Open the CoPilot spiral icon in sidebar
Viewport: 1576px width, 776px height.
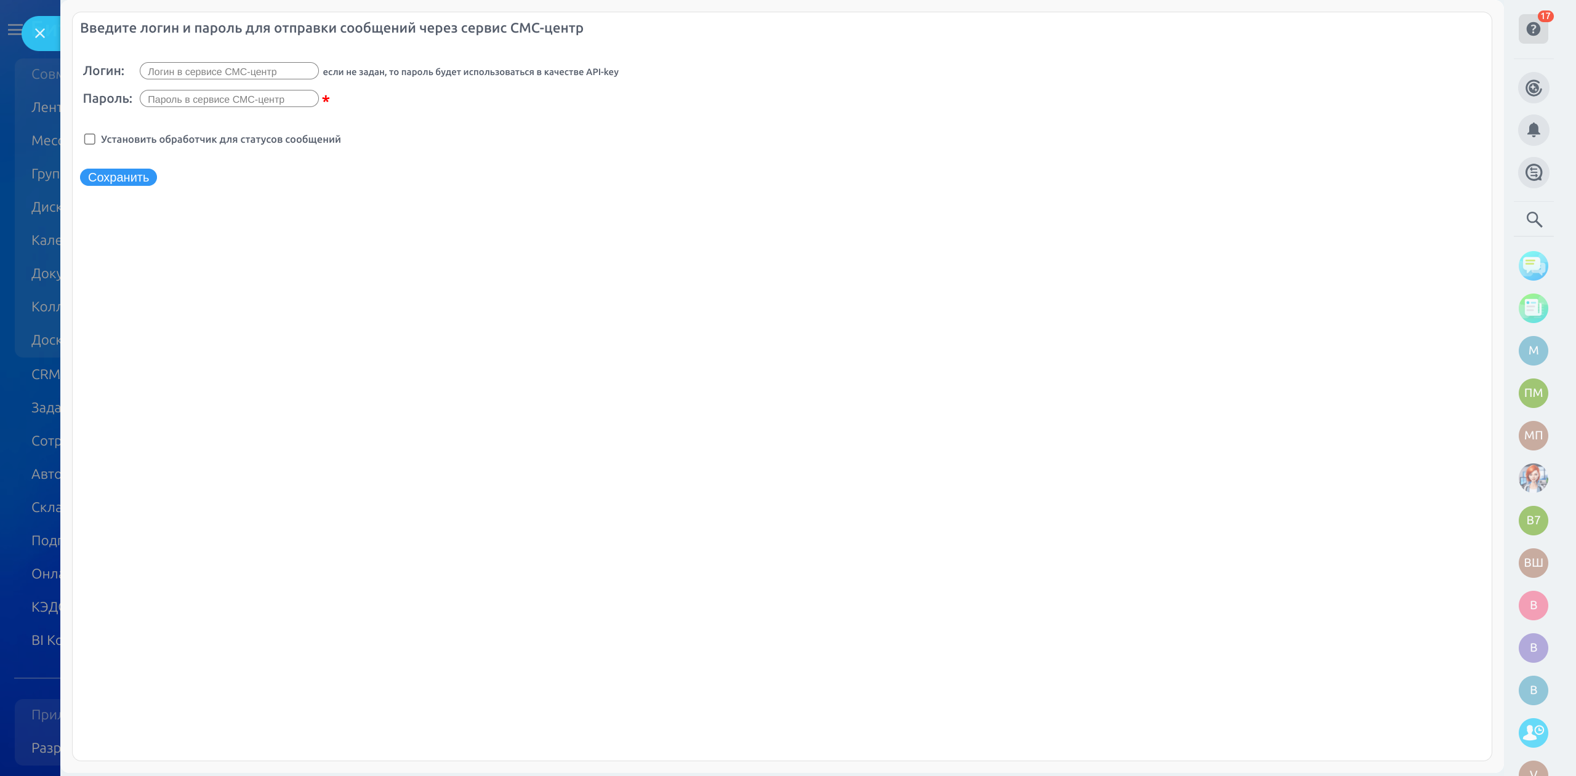pyautogui.click(x=1534, y=88)
